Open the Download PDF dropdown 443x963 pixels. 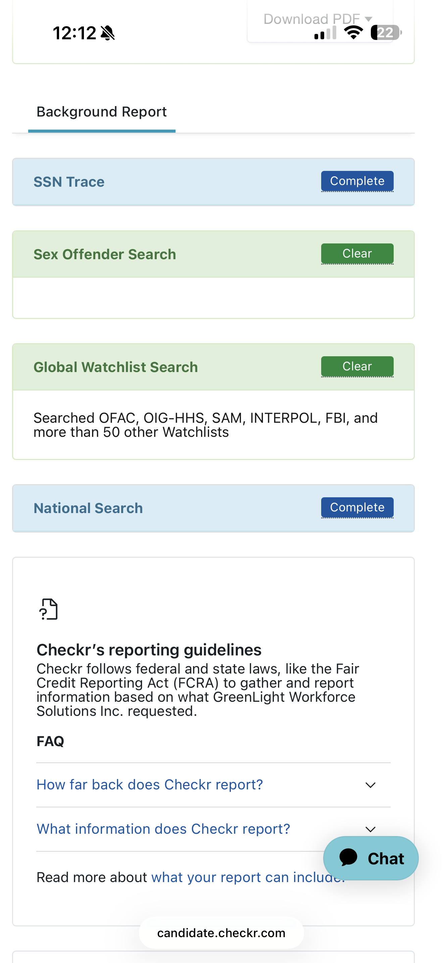click(317, 19)
